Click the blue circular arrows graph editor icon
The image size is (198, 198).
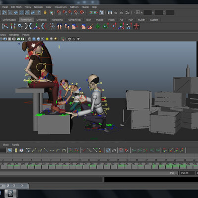pos(108,150)
